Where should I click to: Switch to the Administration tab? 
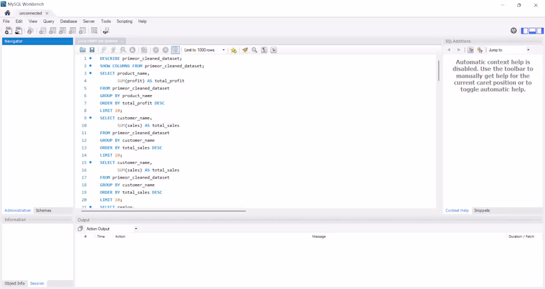18,210
